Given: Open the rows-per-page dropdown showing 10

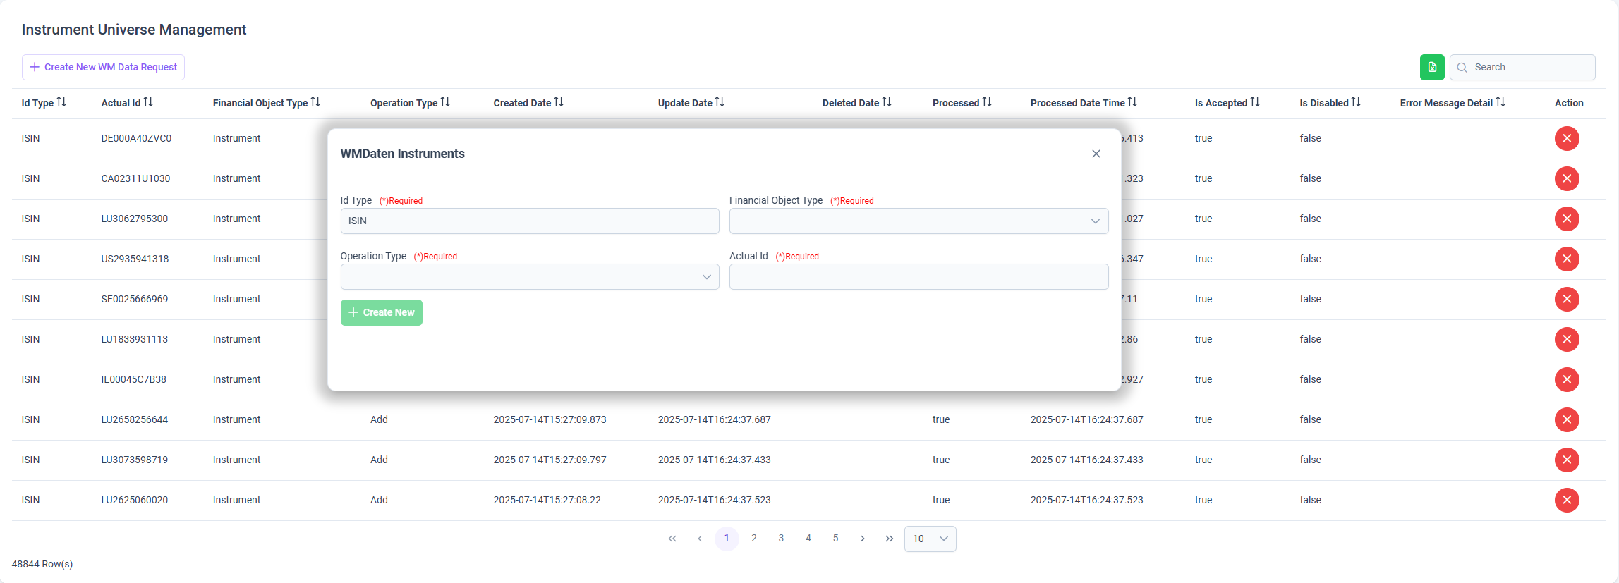Looking at the screenshot, I should click(x=930, y=539).
